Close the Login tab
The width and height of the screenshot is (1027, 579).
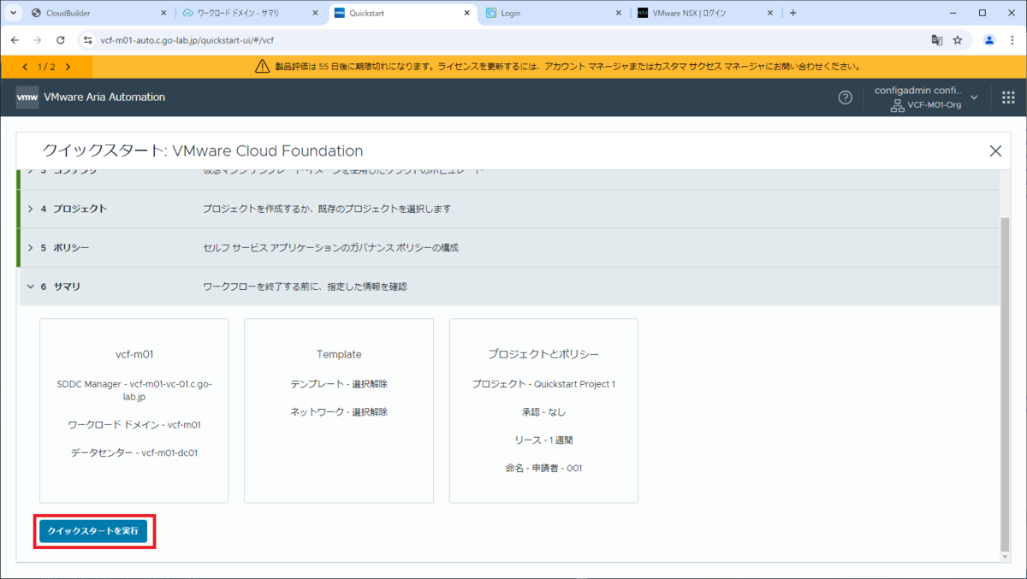[x=619, y=13]
